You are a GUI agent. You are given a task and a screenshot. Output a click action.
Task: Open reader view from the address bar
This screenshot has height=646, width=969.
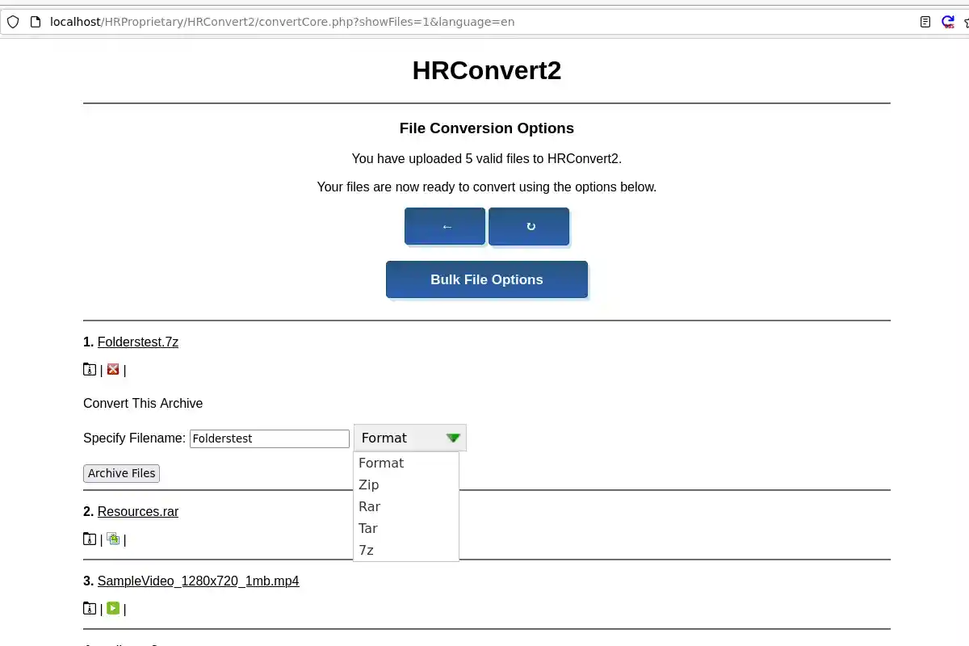click(x=925, y=22)
